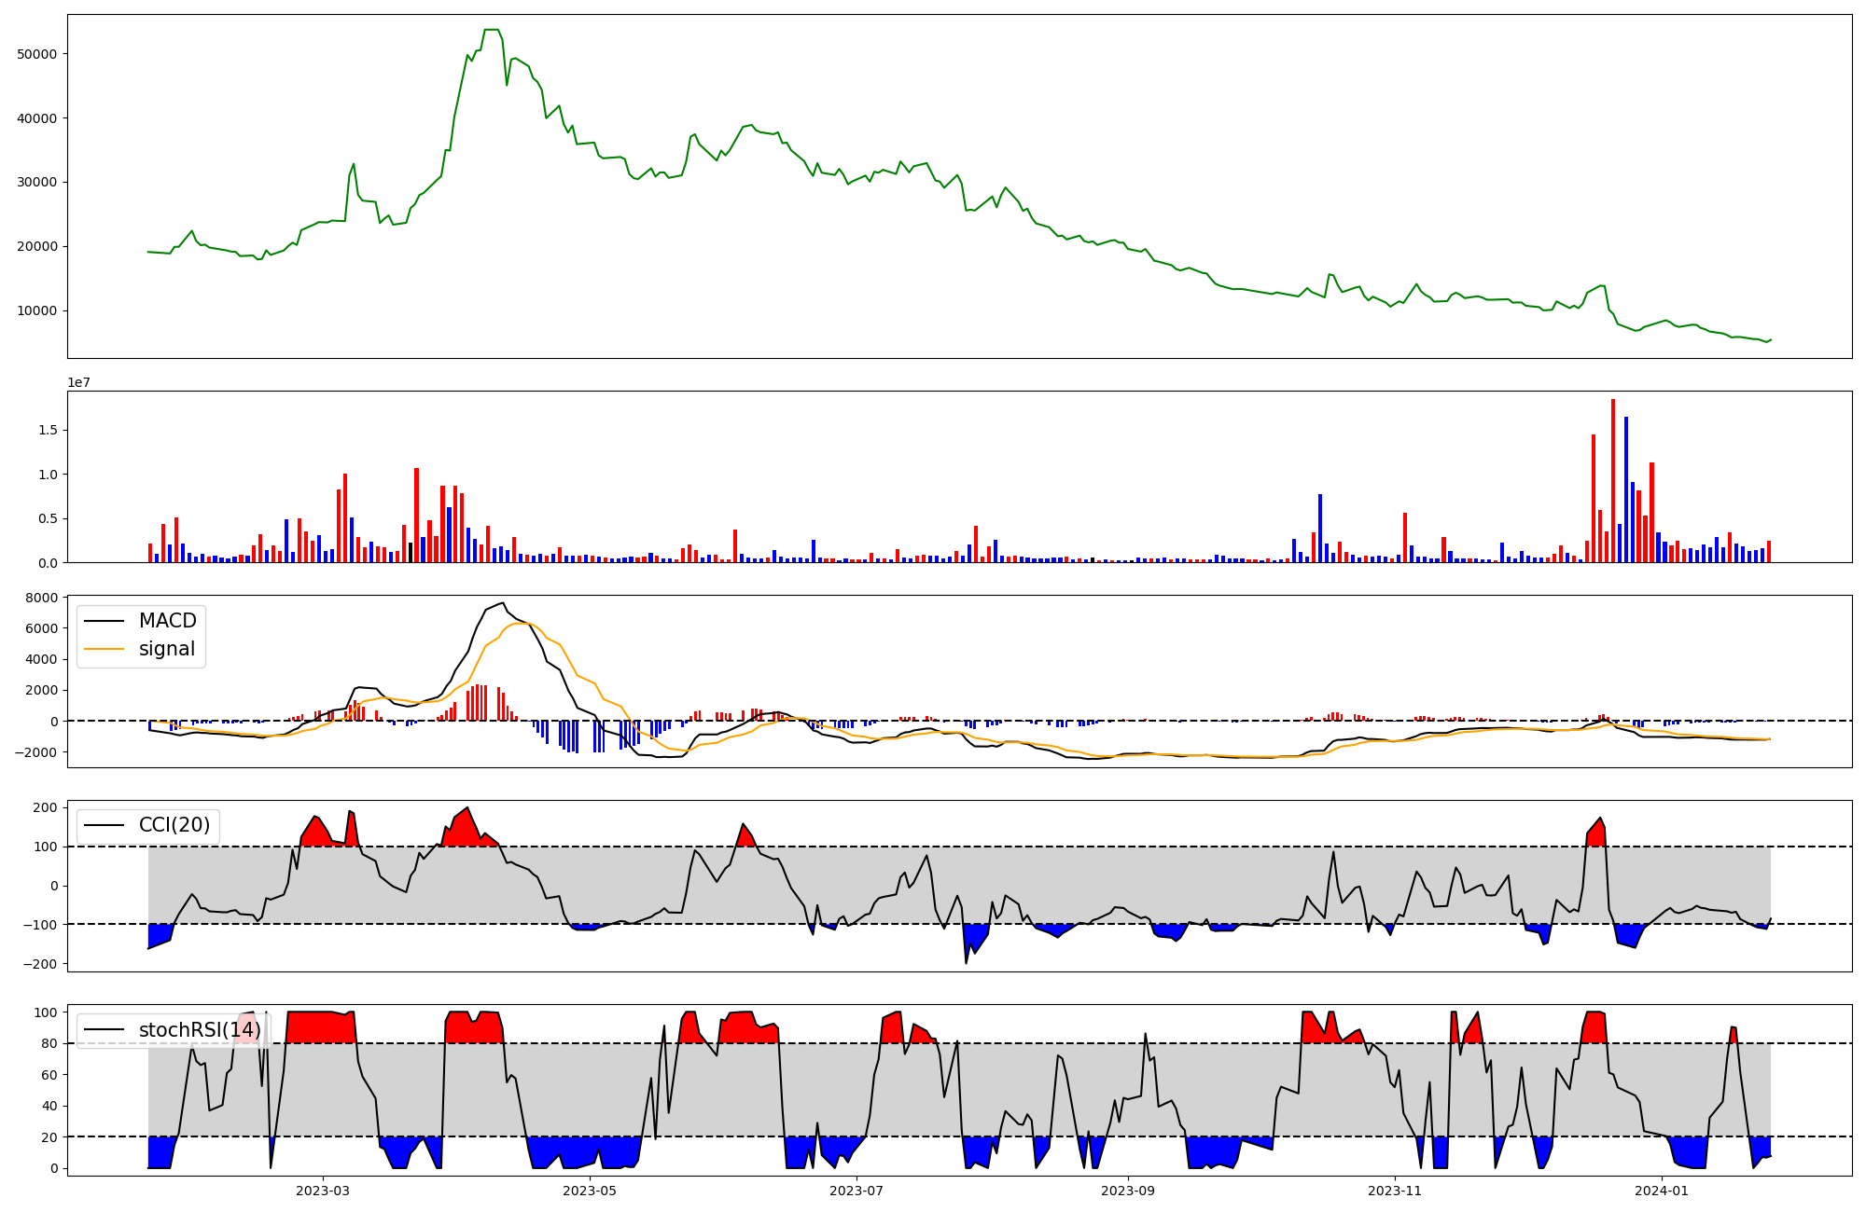Click the 2023-03 x-axis date label
The width and height of the screenshot is (1866, 1212).
tap(323, 1191)
